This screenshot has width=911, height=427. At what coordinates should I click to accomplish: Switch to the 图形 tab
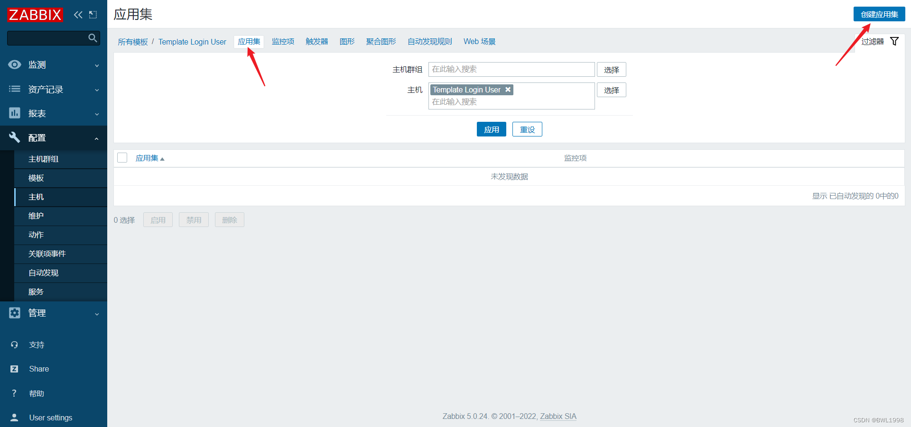click(347, 42)
